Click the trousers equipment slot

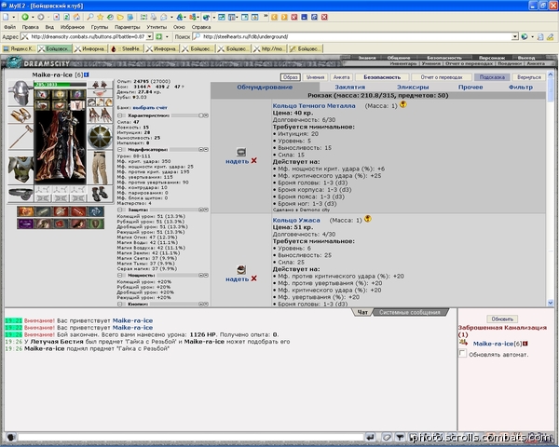[x=100, y=168]
